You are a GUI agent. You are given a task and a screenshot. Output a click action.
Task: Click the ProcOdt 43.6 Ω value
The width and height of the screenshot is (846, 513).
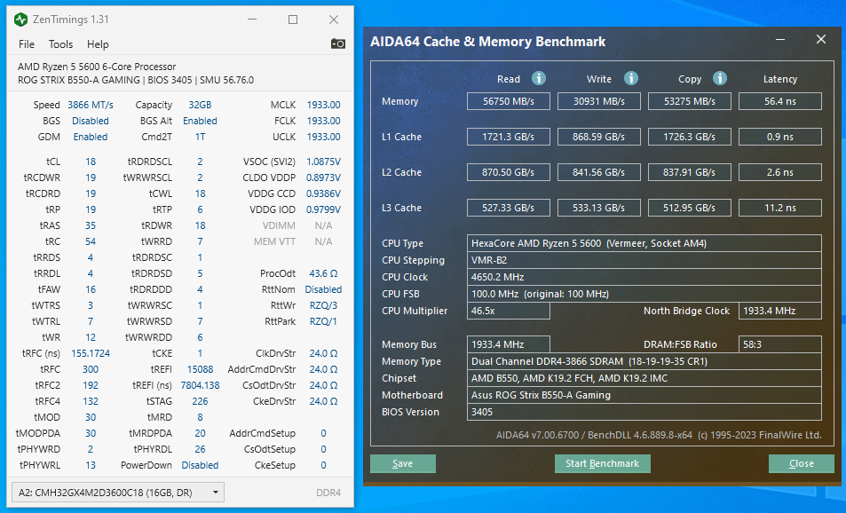[323, 273]
